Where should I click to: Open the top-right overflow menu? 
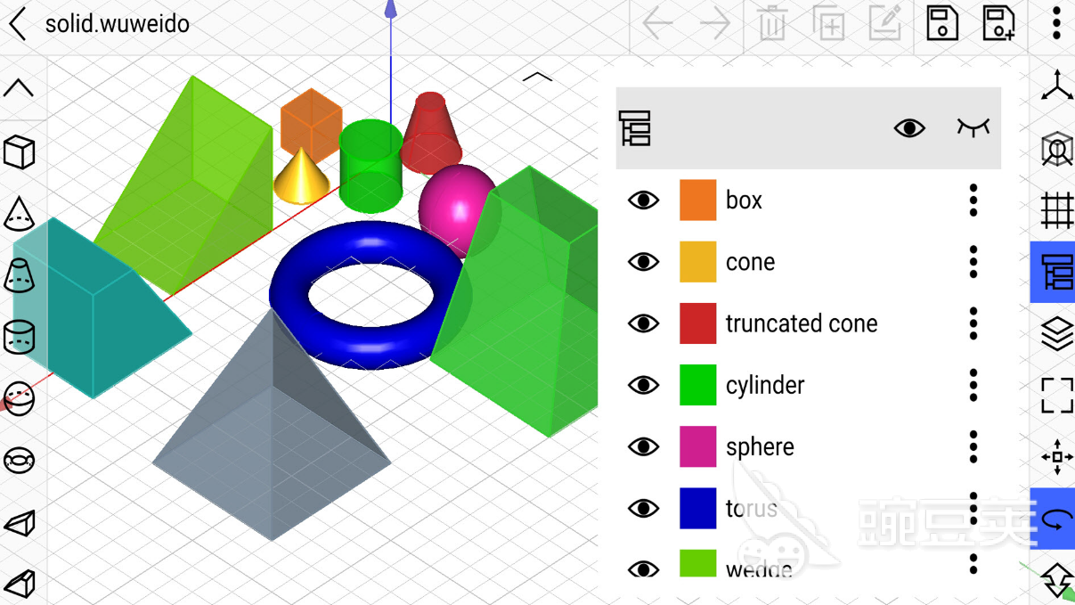click(1056, 23)
